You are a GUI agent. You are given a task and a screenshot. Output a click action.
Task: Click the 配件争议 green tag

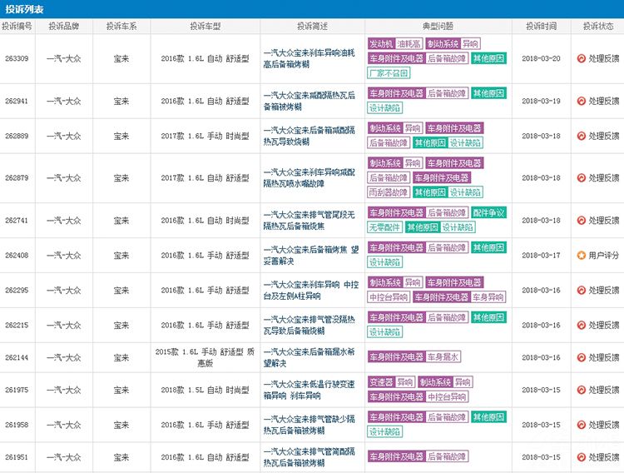click(488, 212)
